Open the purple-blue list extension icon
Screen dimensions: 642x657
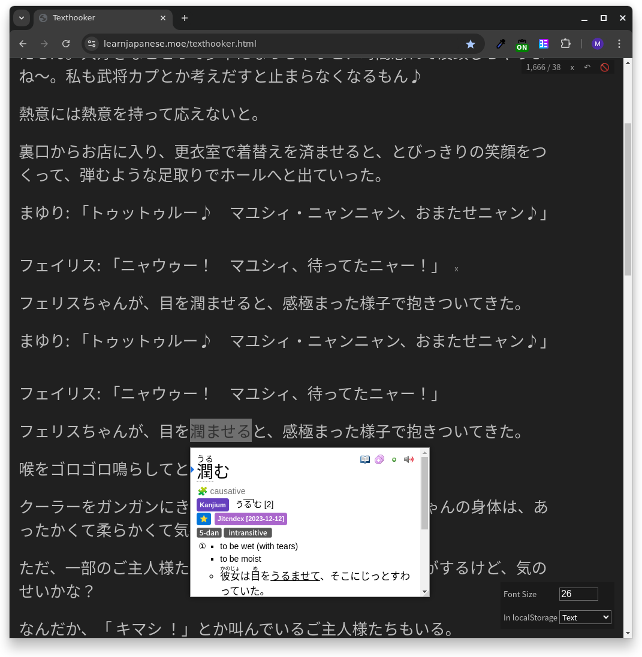[x=544, y=44]
